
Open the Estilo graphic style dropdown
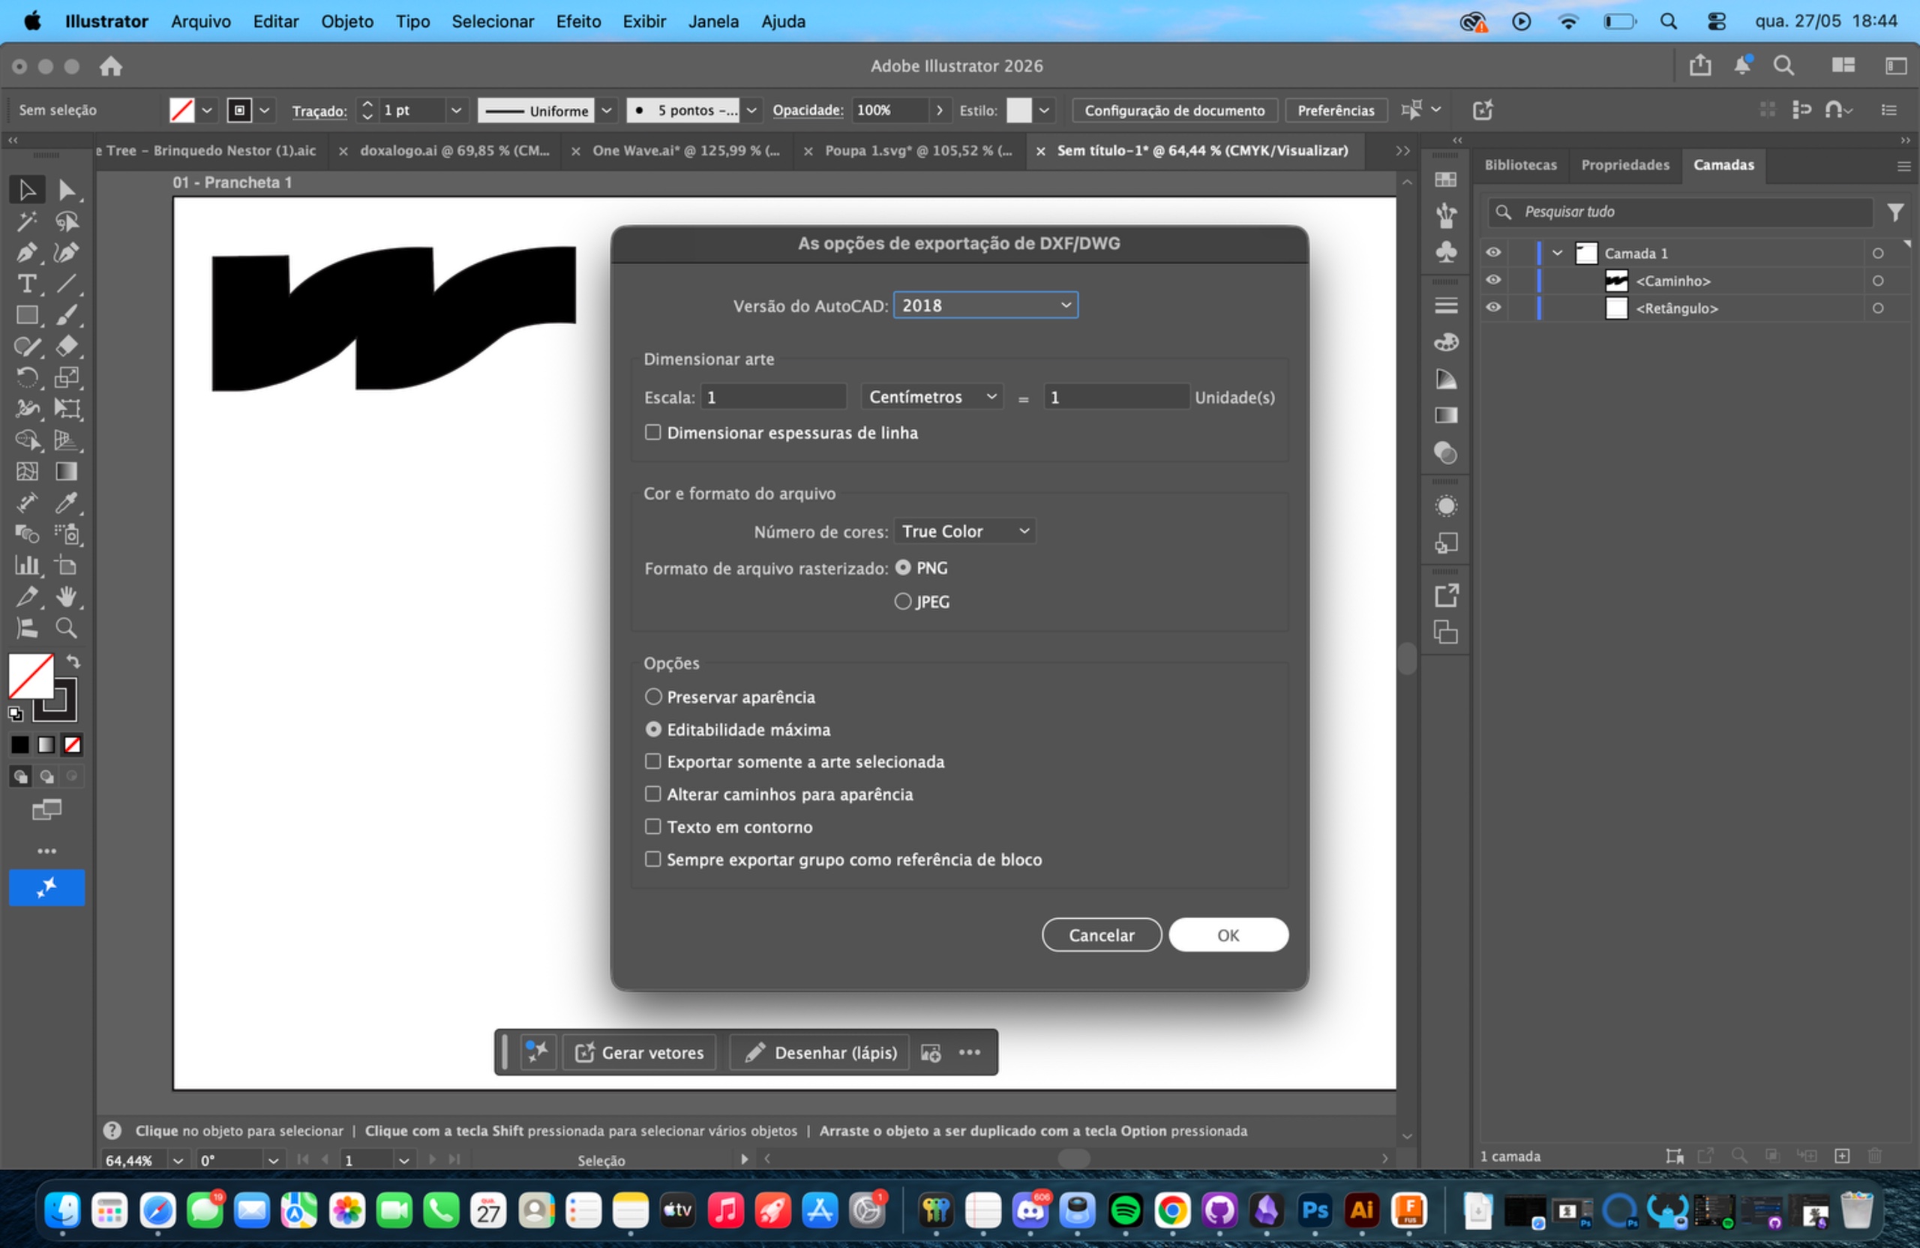click(x=1045, y=110)
